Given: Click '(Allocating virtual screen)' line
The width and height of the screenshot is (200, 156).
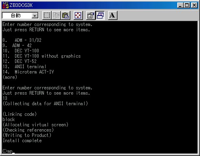Looking at the screenshot, I should (x=35, y=125).
